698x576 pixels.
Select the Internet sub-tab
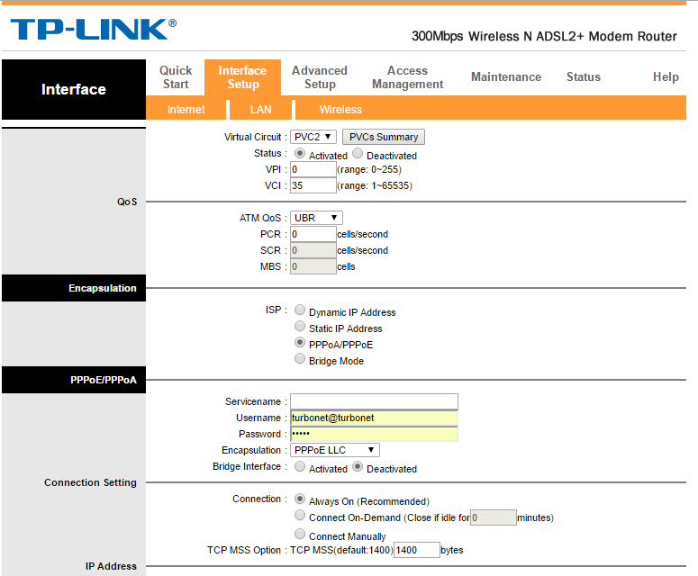click(186, 110)
